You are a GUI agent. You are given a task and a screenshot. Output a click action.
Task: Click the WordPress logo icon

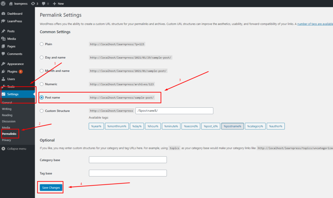(4, 4)
